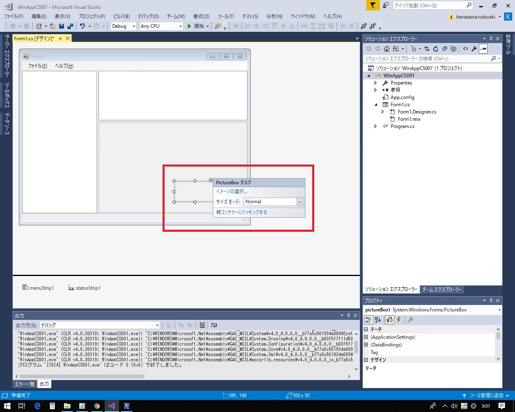Viewport: 515px width, 412px height.
Task: Click Property Pages wrench in Properties panel
Action: [410, 320]
